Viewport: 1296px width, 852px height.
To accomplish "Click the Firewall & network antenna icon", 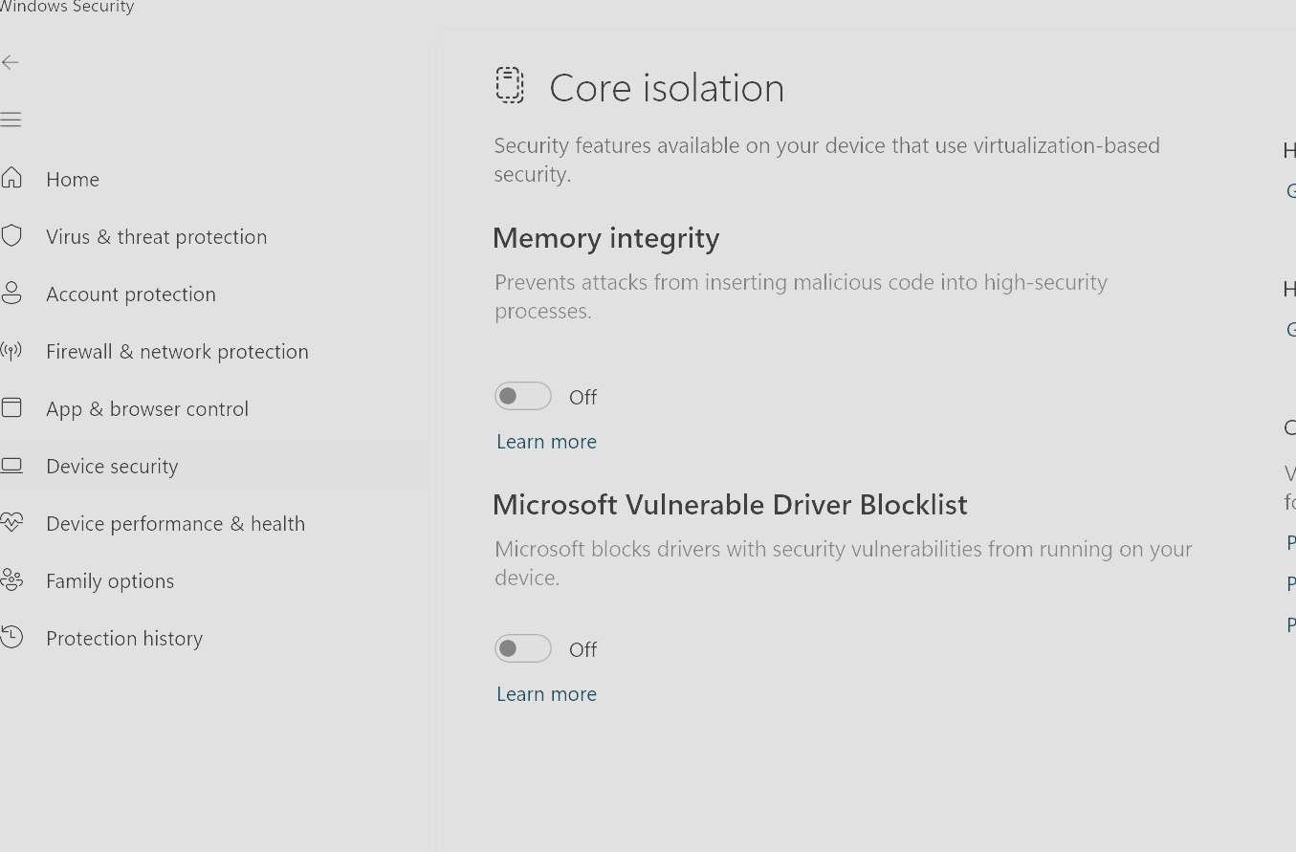I will point(11,351).
